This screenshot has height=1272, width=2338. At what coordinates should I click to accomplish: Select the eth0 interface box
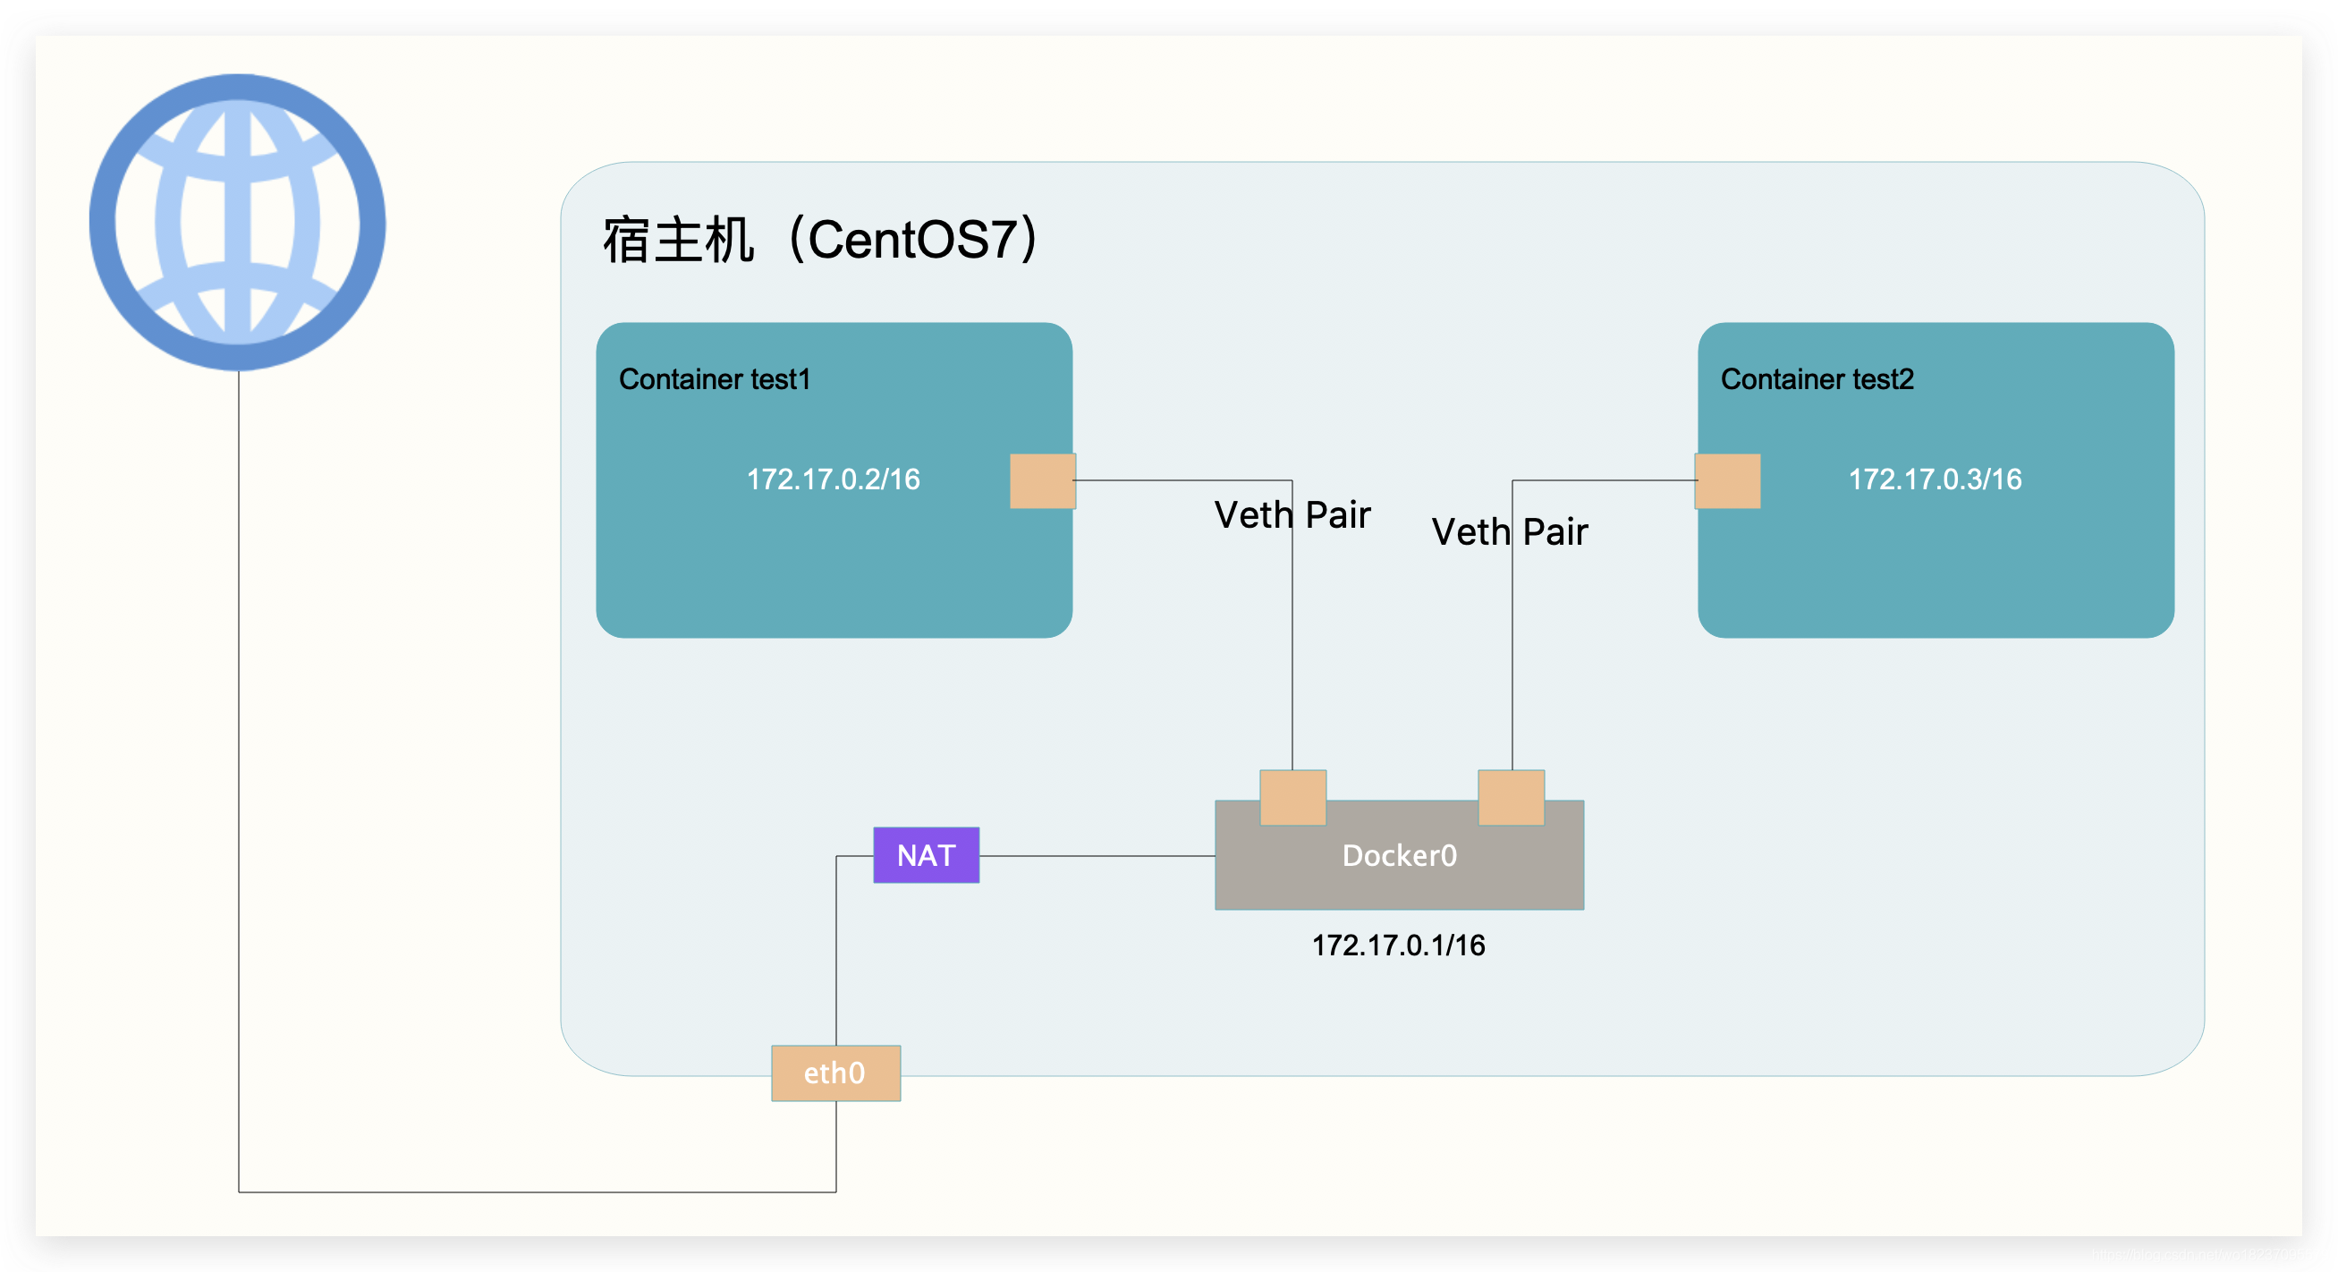835,1073
